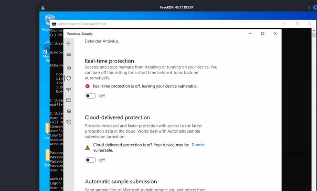Click the yellow warning triangle for cloud-delivered protection

[87, 148]
